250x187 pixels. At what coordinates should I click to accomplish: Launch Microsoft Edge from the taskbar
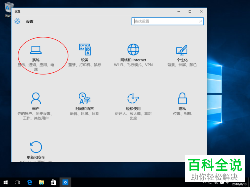tap(30, 182)
